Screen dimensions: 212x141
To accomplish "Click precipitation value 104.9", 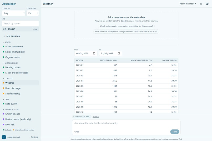I will tap(115, 107).
